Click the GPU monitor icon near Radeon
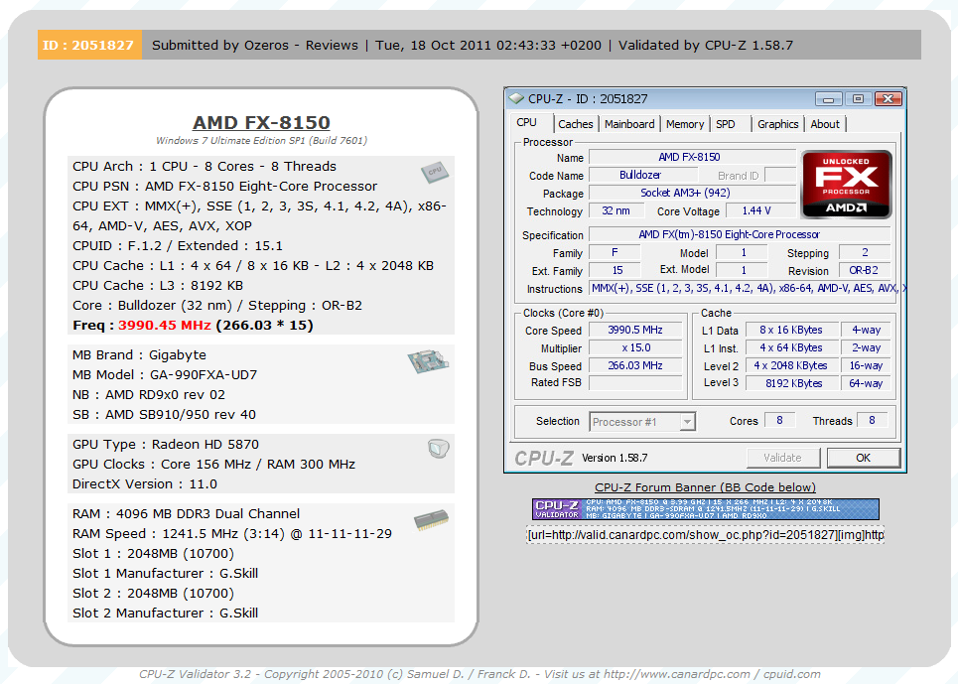Image resolution: width=958 pixels, height=684 pixels. point(439,449)
